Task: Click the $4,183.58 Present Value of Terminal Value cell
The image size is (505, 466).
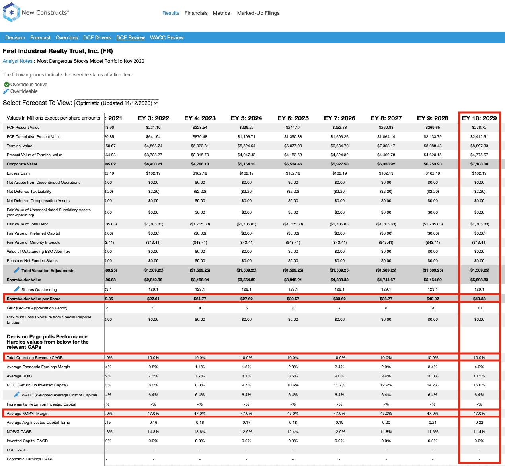Action: [293, 155]
